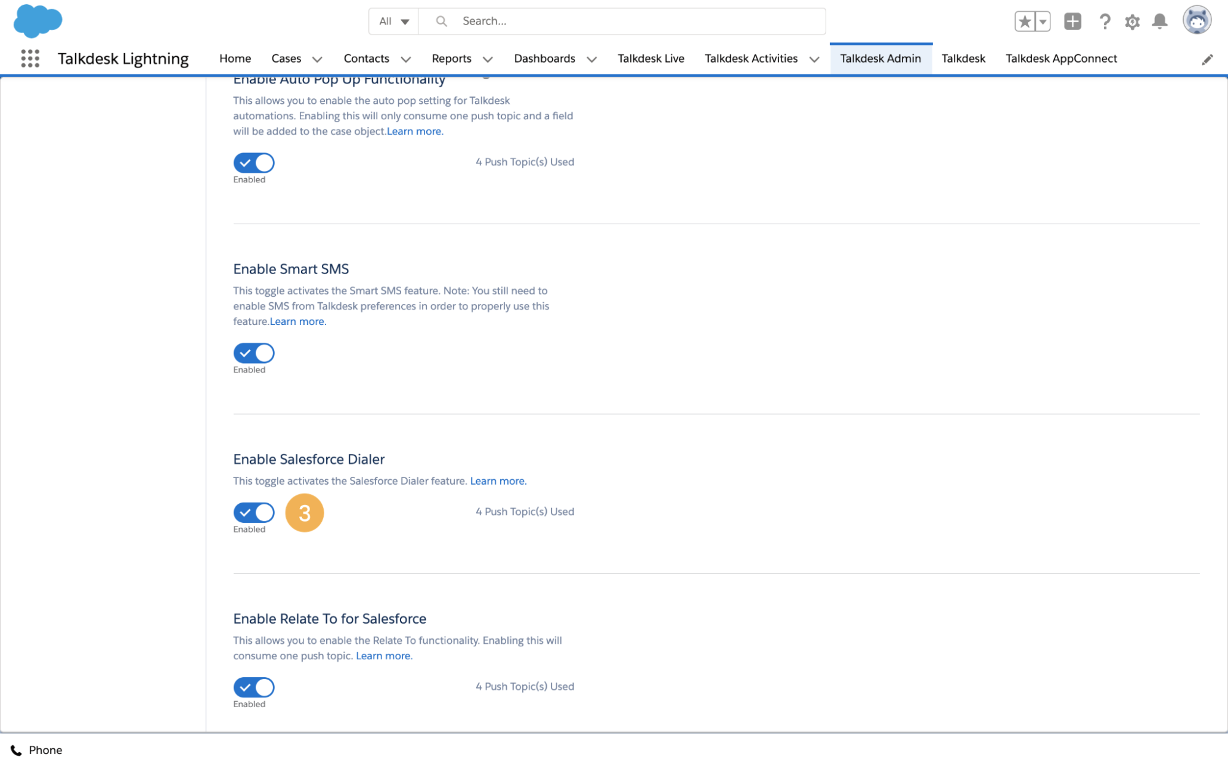
Task: Click Learn more under Enable Smart SMS
Action: (x=297, y=321)
